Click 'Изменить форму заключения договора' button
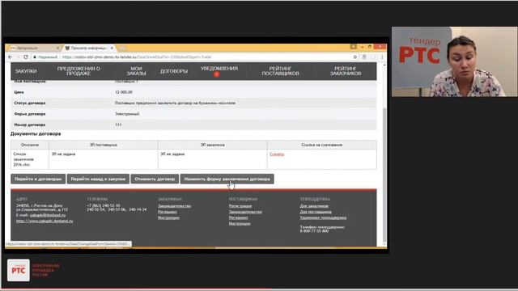The image size is (518, 291). [x=227, y=179]
